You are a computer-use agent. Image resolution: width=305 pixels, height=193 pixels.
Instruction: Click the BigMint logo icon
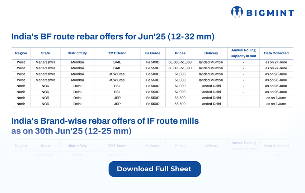point(237,12)
